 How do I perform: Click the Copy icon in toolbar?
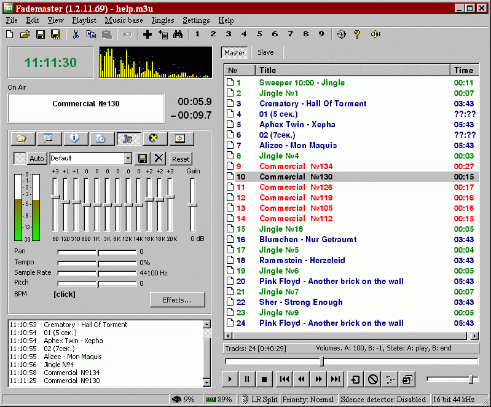(91, 34)
